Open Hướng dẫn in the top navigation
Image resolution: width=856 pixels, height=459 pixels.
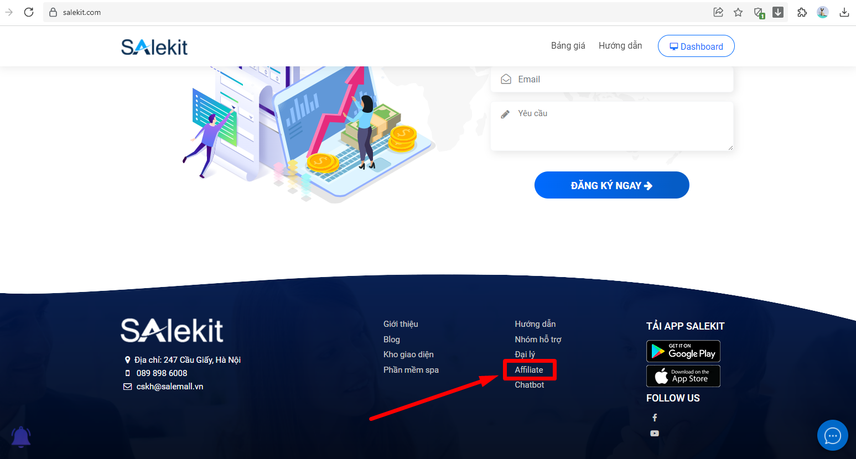pos(620,46)
